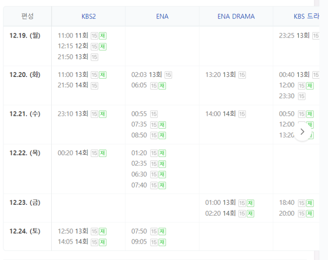Open the ENA DRAMA channel link
Image resolution: width=328 pixels, height=260 pixels.
click(x=236, y=16)
